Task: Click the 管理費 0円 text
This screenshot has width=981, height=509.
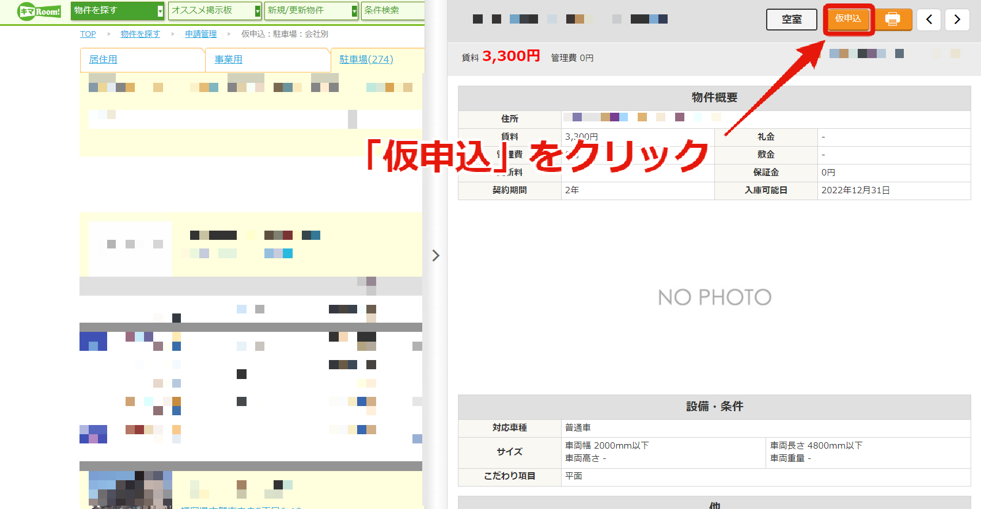Action: [x=572, y=58]
